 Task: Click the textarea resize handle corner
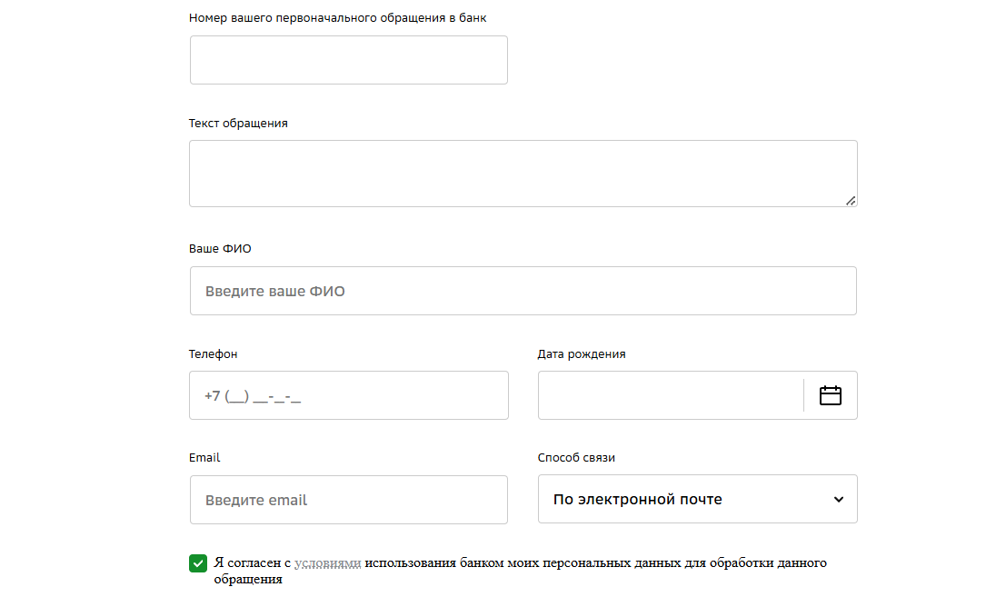click(851, 201)
